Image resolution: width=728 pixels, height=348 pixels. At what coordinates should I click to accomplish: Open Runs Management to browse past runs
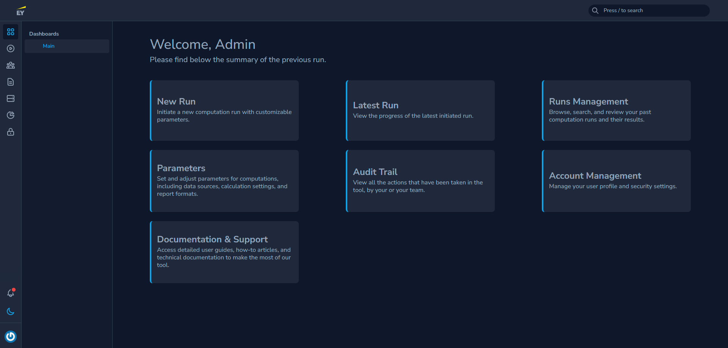[616, 110]
